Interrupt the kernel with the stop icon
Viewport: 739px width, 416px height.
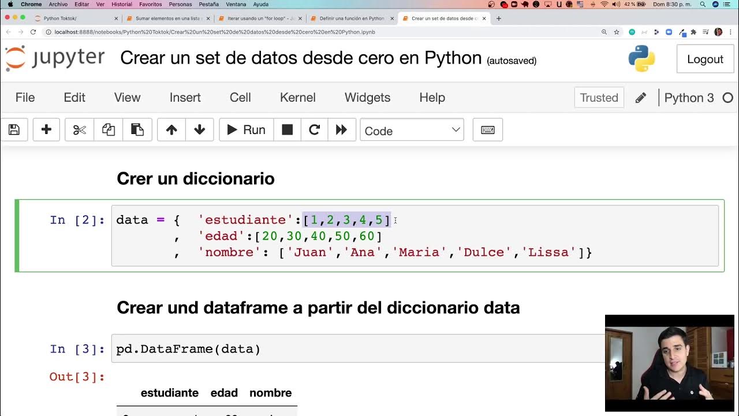point(287,130)
